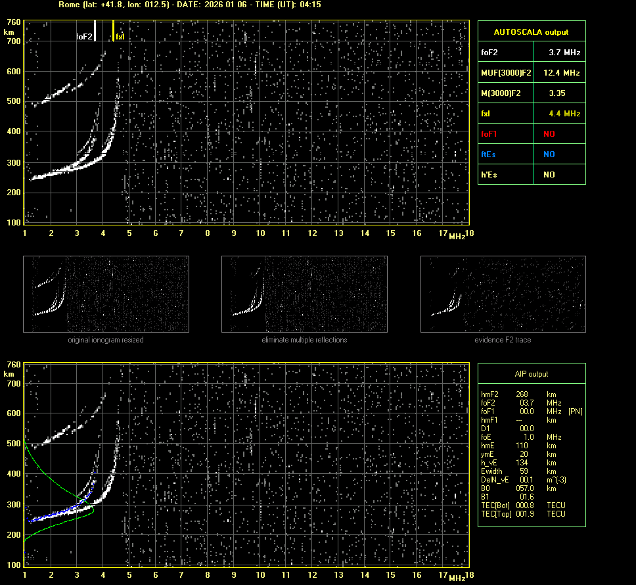The image size is (636, 585).
Task: Select the TEC[Top] row in AIP output
Action: click(522, 514)
